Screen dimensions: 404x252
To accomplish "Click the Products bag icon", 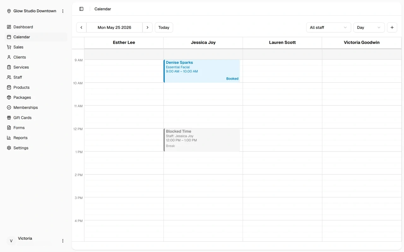I will point(9,88).
